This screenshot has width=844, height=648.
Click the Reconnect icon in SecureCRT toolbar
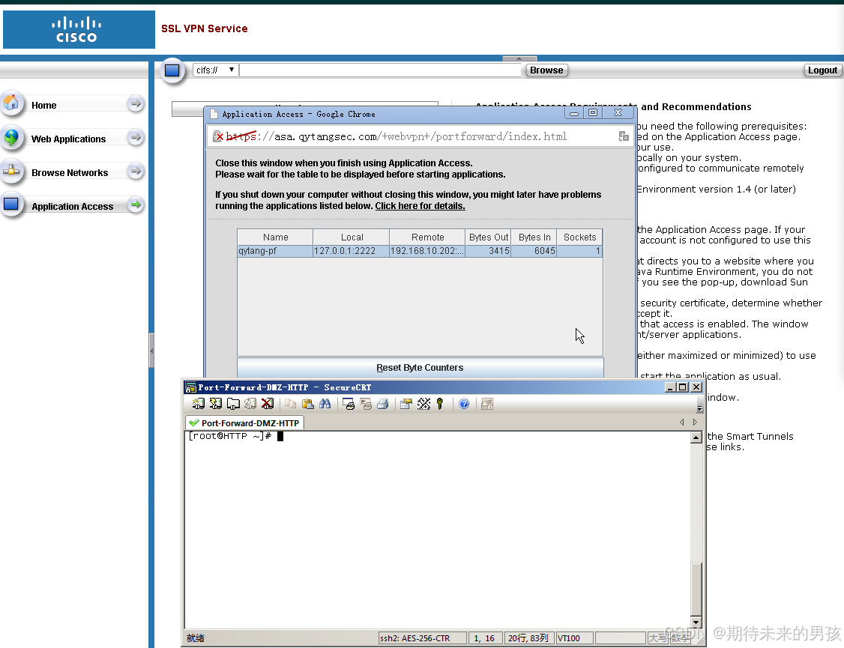coord(250,404)
